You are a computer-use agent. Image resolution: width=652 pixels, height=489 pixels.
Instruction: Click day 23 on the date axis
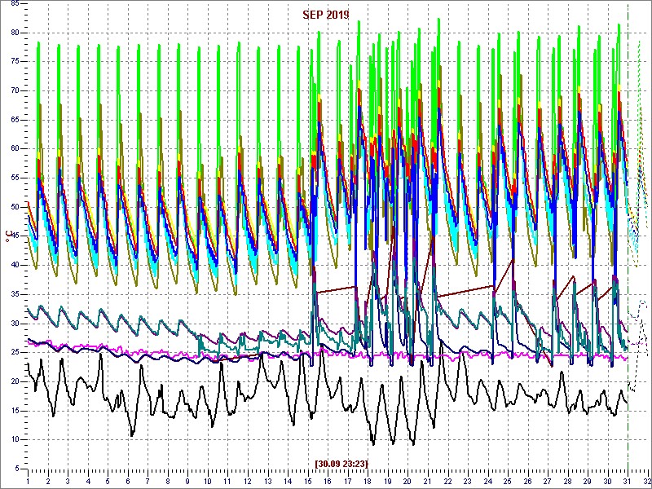pyautogui.click(x=467, y=482)
